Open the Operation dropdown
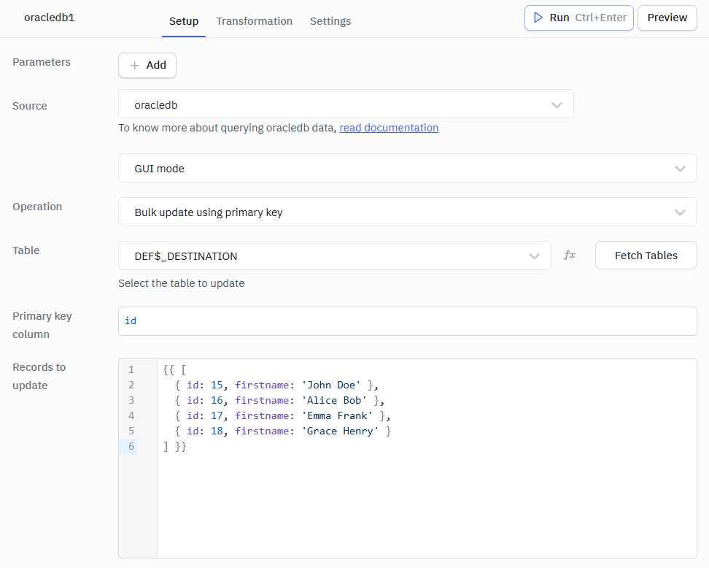 tap(408, 212)
